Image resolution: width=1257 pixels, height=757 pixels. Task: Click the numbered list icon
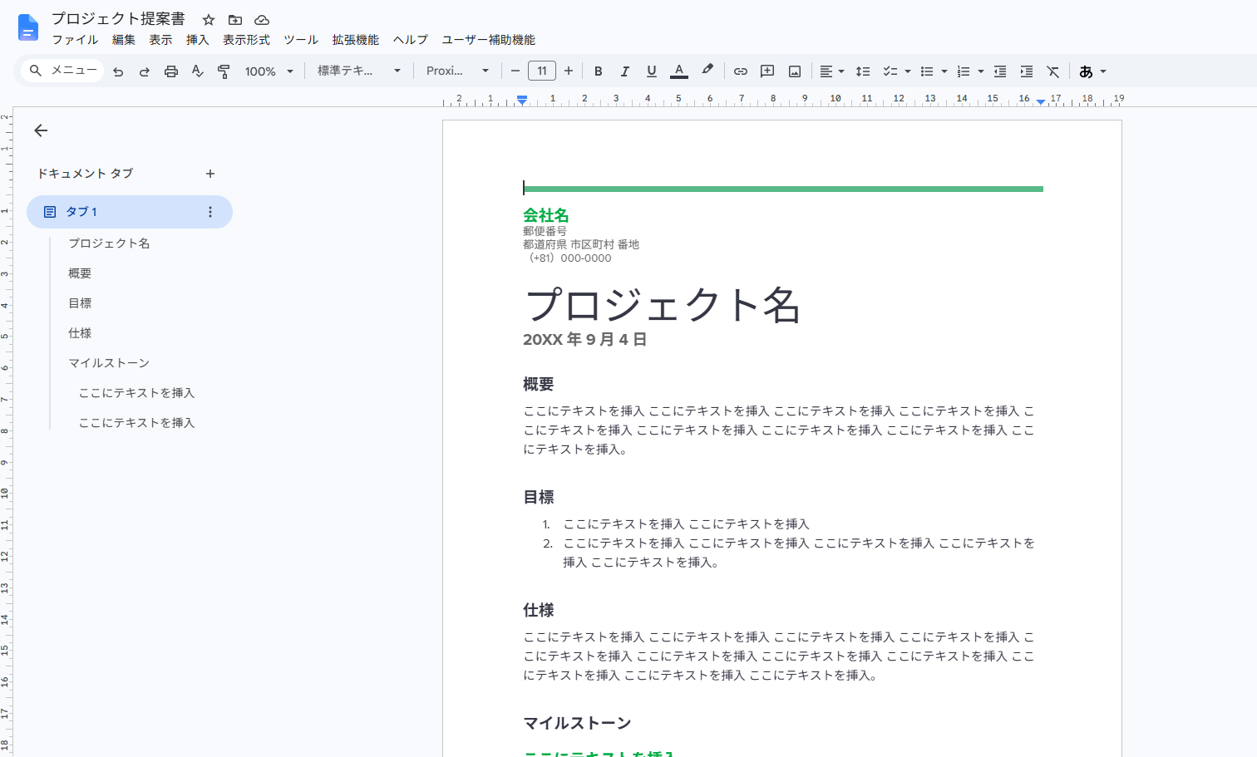click(x=964, y=71)
